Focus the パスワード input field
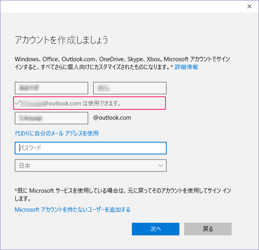 coord(91,148)
